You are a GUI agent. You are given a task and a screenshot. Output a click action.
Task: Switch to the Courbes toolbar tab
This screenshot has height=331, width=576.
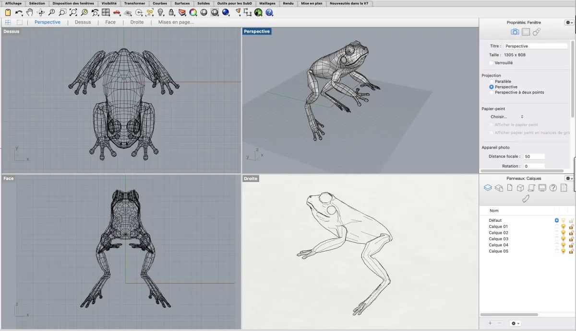click(160, 3)
